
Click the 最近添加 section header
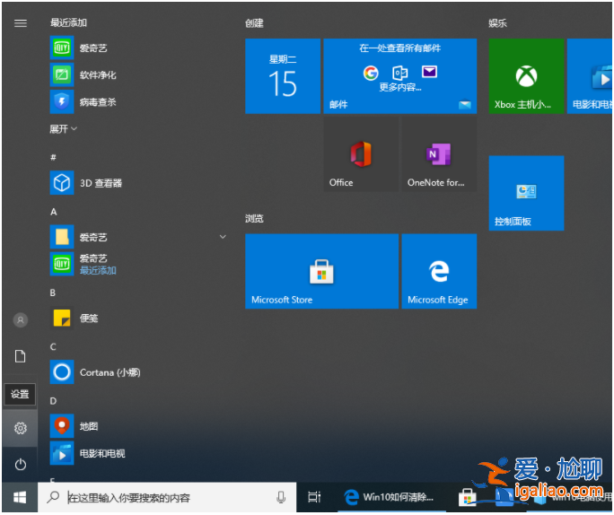[68, 22]
